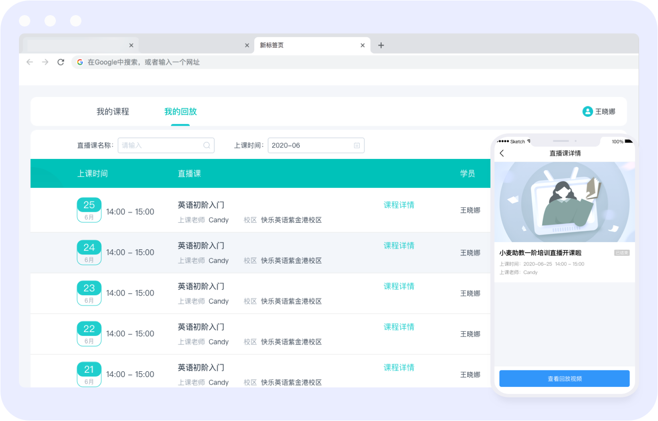Reload the page with the refresh icon
The width and height of the screenshot is (658, 421).
coord(61,62)
